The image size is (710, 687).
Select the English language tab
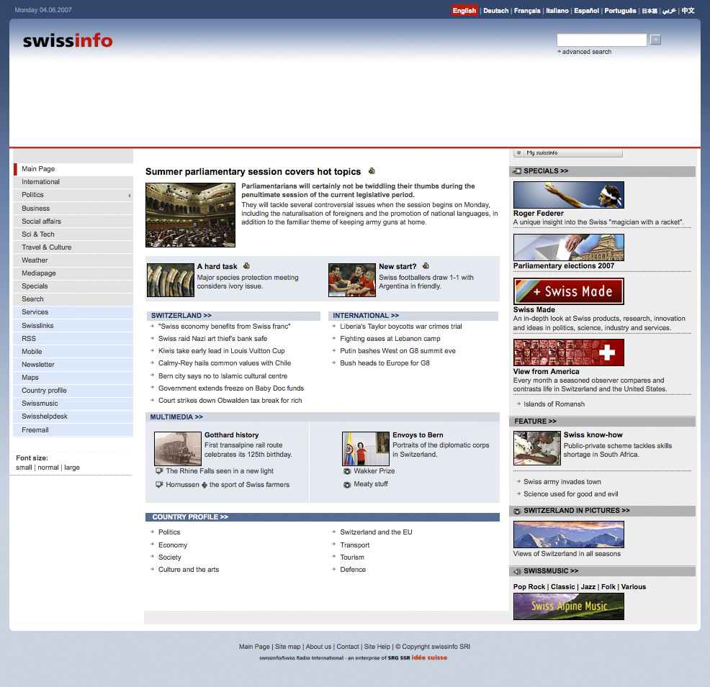pos(464,10)
